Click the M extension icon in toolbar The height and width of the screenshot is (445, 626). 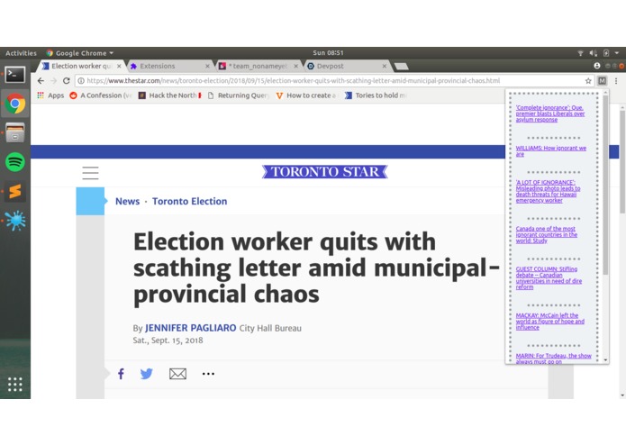coord(602,80)
